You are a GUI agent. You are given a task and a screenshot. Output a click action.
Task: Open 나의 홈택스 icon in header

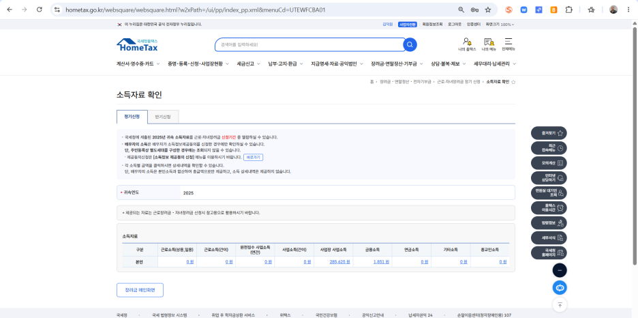[x=467, y=44]
